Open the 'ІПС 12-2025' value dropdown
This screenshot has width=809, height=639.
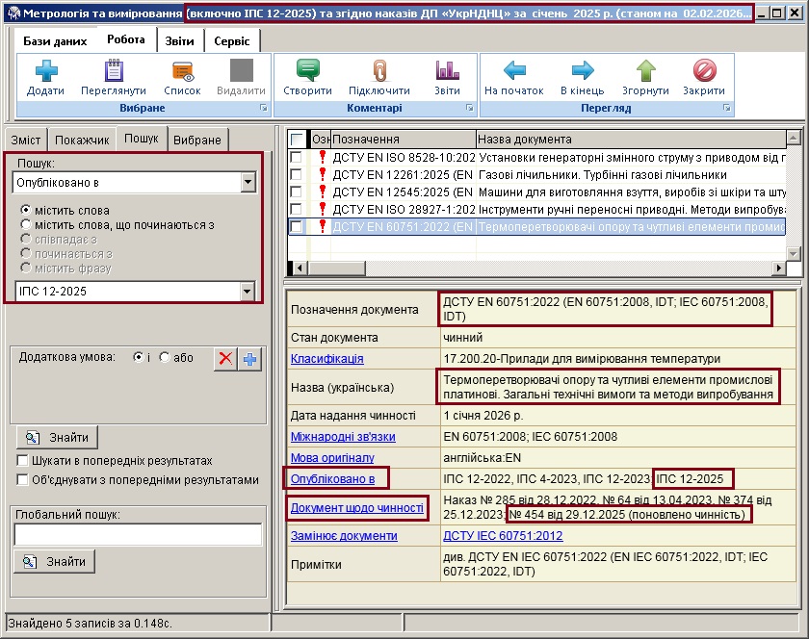(x=248, y=292)
